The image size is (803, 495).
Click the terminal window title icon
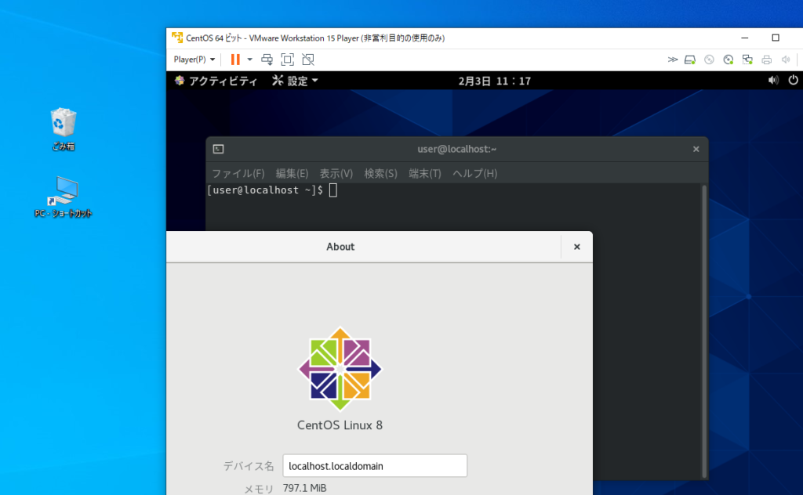click(219, 150)
